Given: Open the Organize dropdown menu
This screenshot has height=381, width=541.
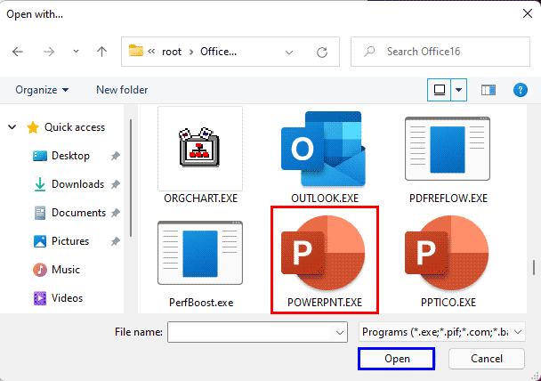Looking at the screenshot, I should pyautogui.click(x=42, y=90).
